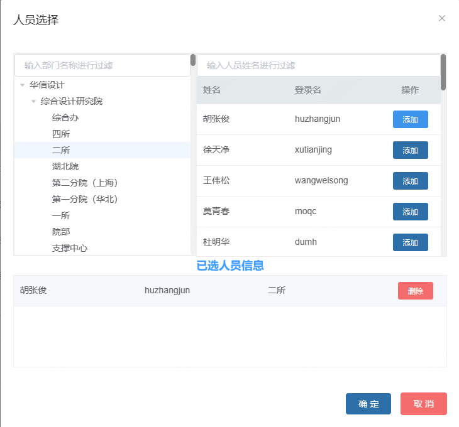This screenshot has width=459, height=427.
Task: Select 四所 department in the tree
Action: [61, 134]
